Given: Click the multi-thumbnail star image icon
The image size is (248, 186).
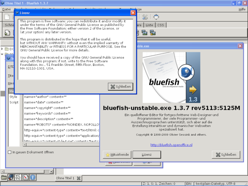Looking at the screenshot, I should [153, 33].
